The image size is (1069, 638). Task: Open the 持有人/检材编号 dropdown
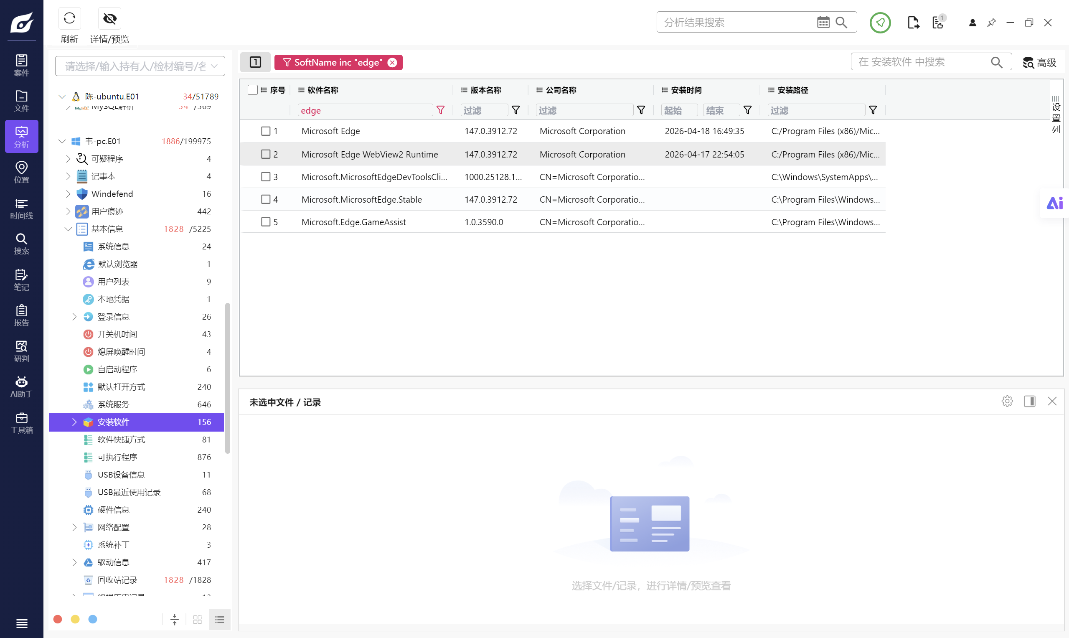(x=140, y=66)
